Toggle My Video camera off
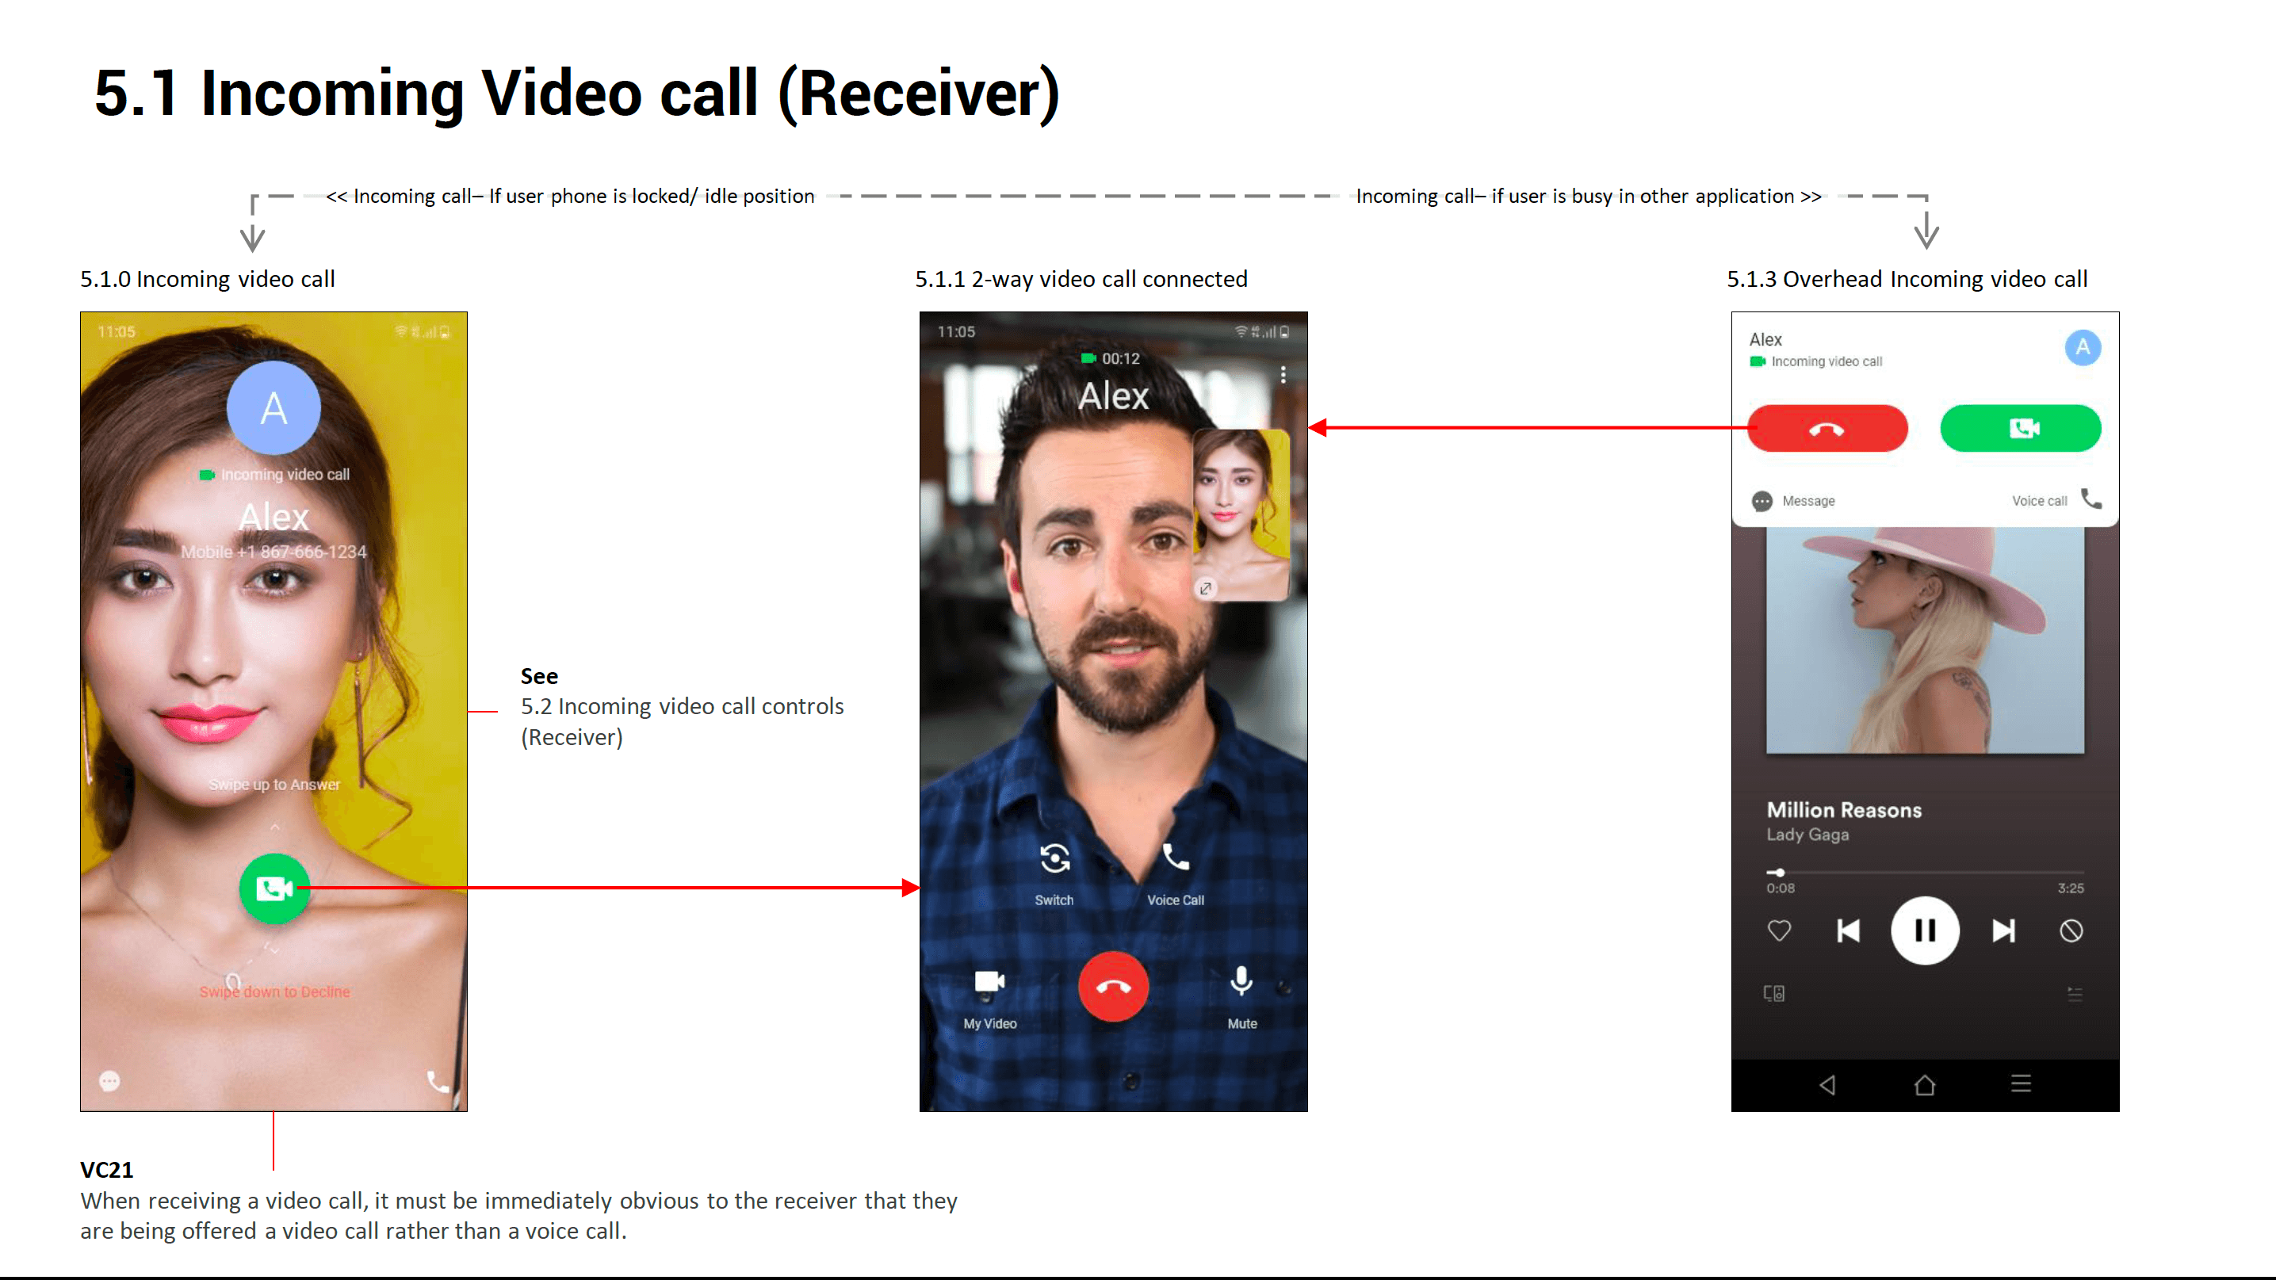 [x=989, y=984]
